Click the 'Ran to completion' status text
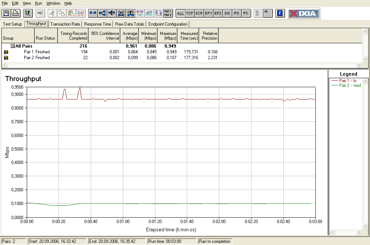Screen dimensions: 370x245 point(215,241)
